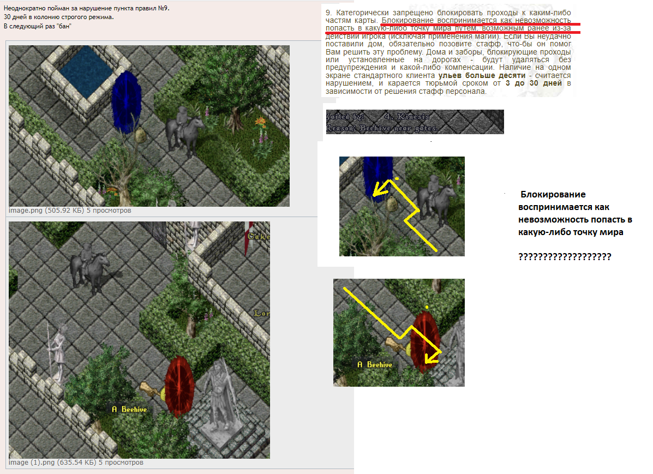Click the "Reason: Beehive near gates." line
The height and width of the screenshot is (474, 653).
click(x=382, y=128)
